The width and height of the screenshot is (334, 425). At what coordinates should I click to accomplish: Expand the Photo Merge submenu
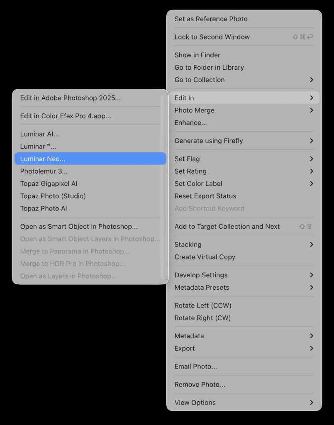194,110
